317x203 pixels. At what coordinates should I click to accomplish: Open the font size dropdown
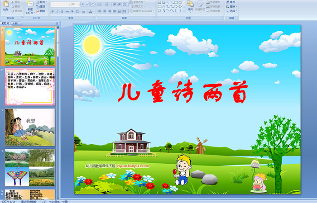(x=75, y=4)
